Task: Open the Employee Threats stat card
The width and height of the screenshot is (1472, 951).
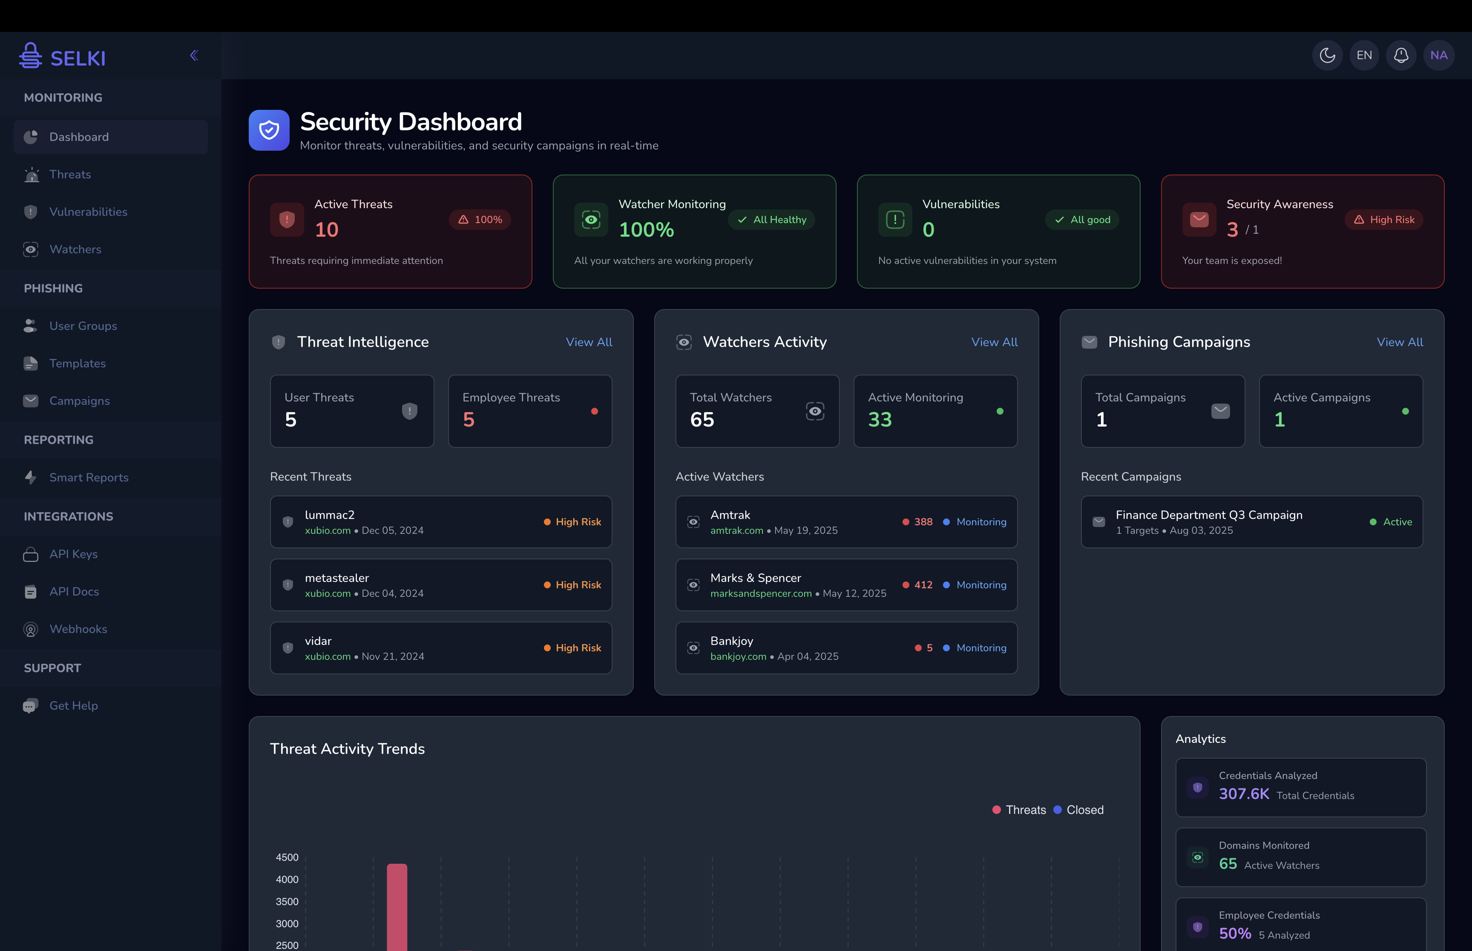Action: (x=530, y=411)
